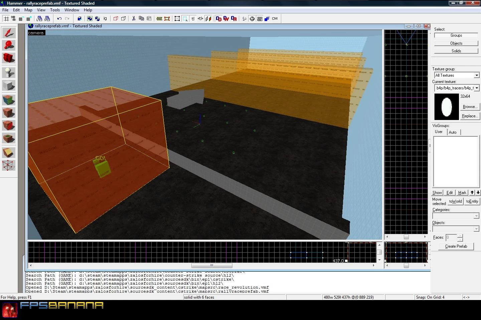The image size is (481, 320).
Task: Open the Texture group dropdown
Action: point(457,75)
